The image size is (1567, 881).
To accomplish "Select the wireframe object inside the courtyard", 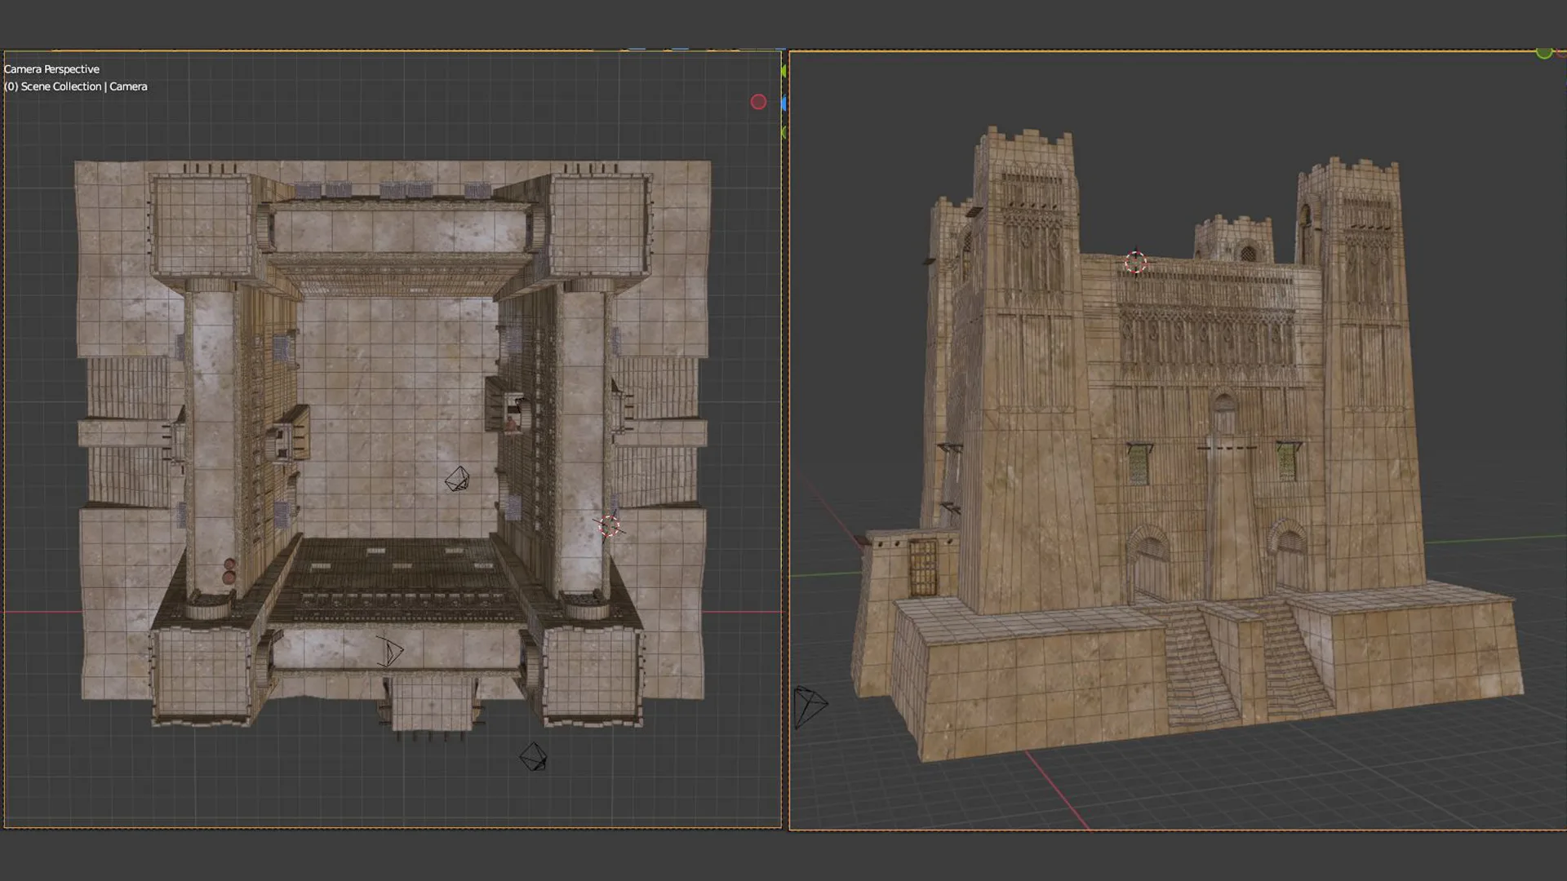I will pyautogui.click(x=457, y=479).
